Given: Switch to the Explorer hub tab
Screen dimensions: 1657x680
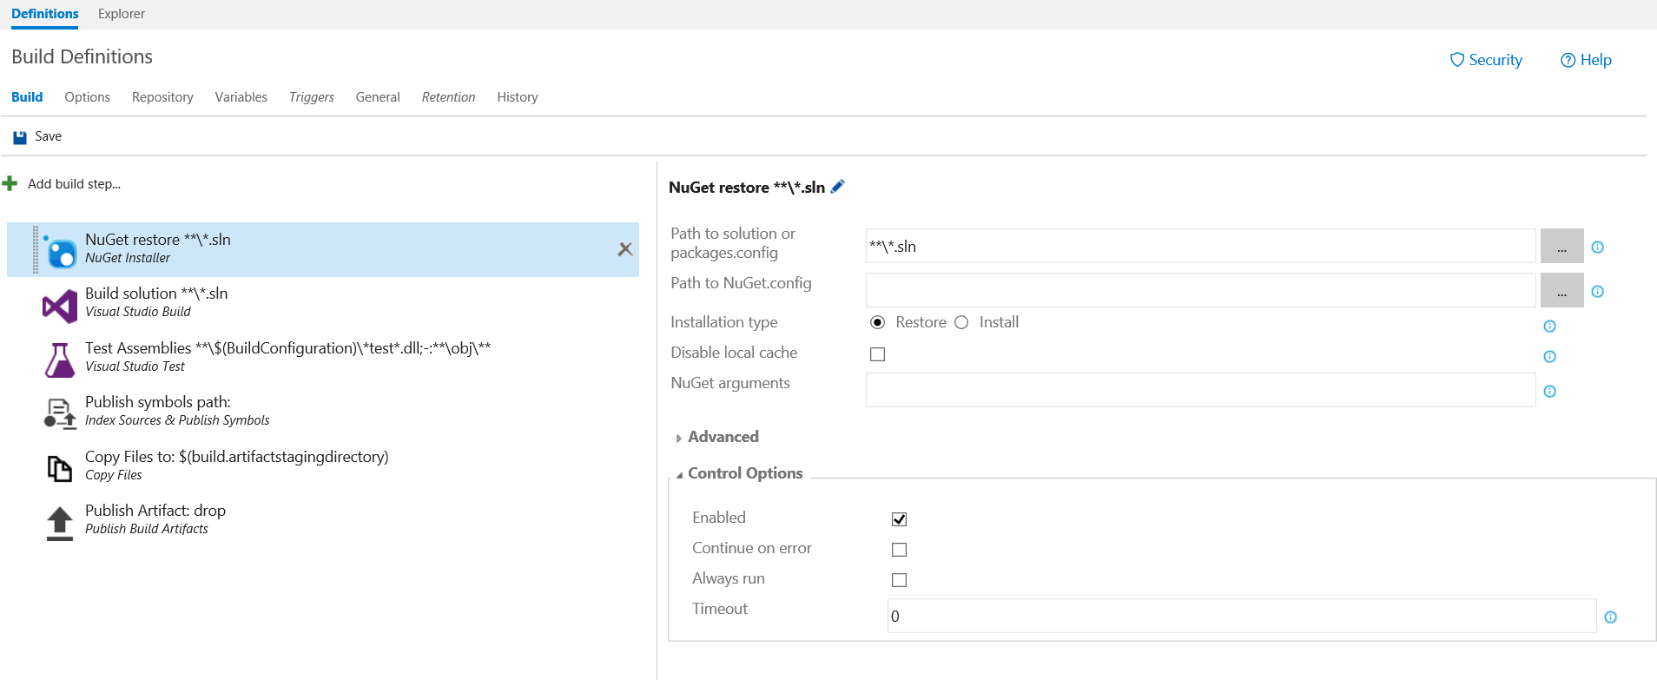Looking at the screenshot, I should click(x=122, y=14).
